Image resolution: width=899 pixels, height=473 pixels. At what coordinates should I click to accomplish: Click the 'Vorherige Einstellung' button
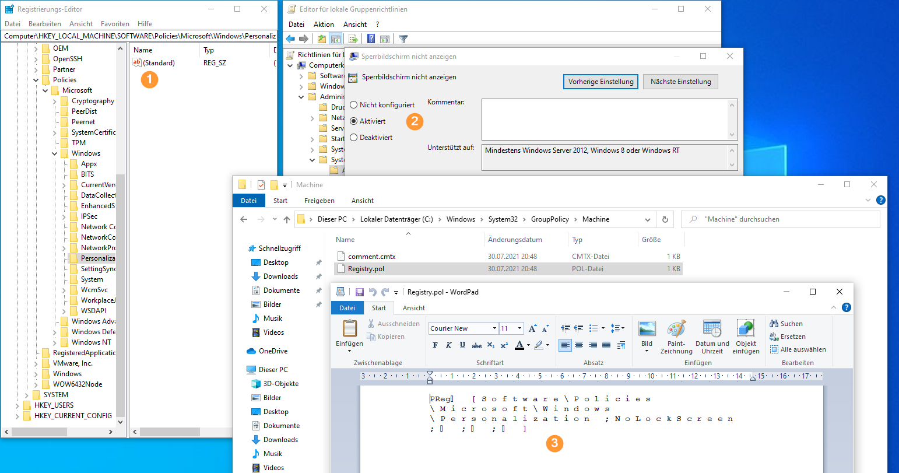[600, 82]
